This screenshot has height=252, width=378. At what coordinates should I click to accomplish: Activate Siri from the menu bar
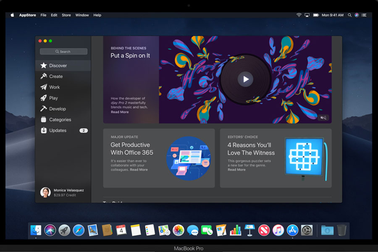click(357, 15)
